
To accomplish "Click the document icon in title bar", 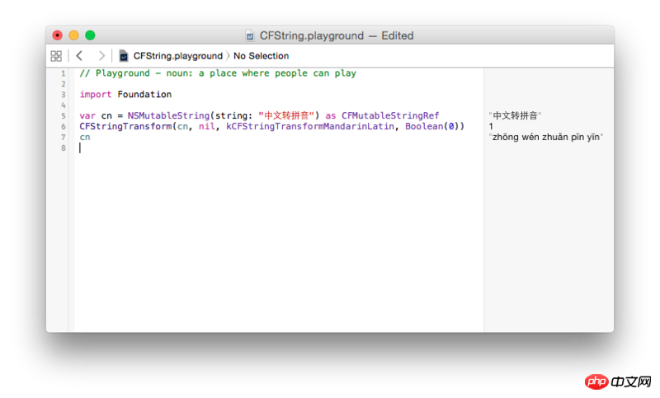I will tap(250, 35).
